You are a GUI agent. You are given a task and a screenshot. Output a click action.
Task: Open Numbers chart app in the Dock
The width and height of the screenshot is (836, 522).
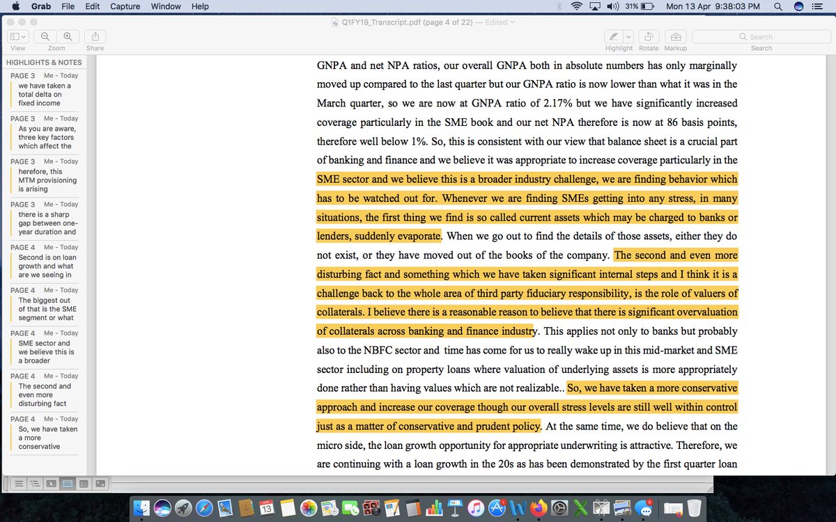pos(434,507)
